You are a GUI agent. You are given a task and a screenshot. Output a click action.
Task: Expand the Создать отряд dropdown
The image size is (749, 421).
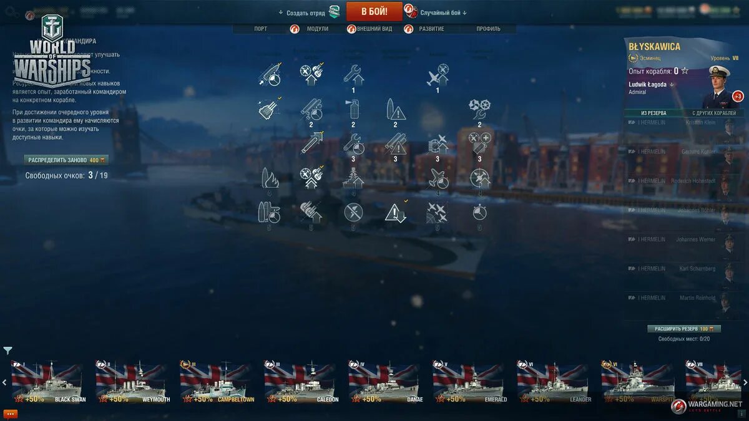tap(301, 12)
